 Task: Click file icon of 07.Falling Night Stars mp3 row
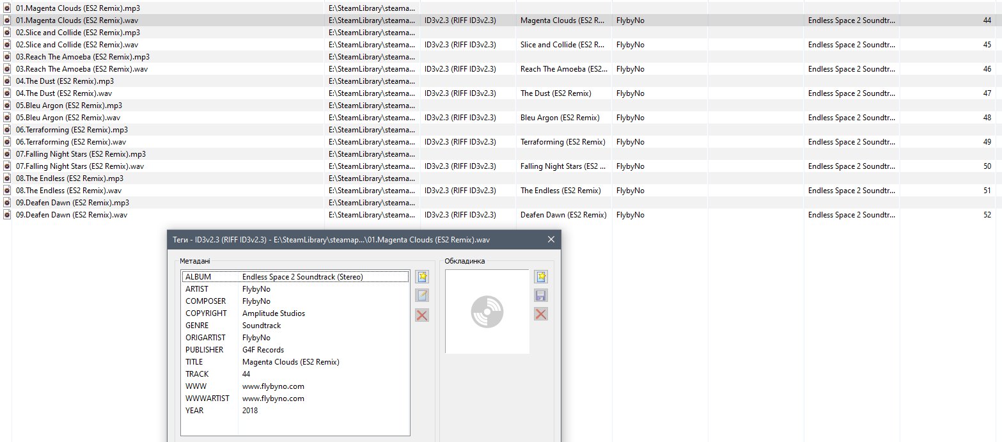(x=8, y=154)
